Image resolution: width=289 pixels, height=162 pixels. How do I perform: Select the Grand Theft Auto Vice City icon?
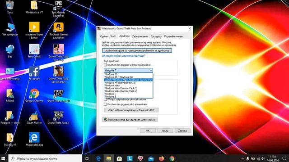click(x=58, y=53)
